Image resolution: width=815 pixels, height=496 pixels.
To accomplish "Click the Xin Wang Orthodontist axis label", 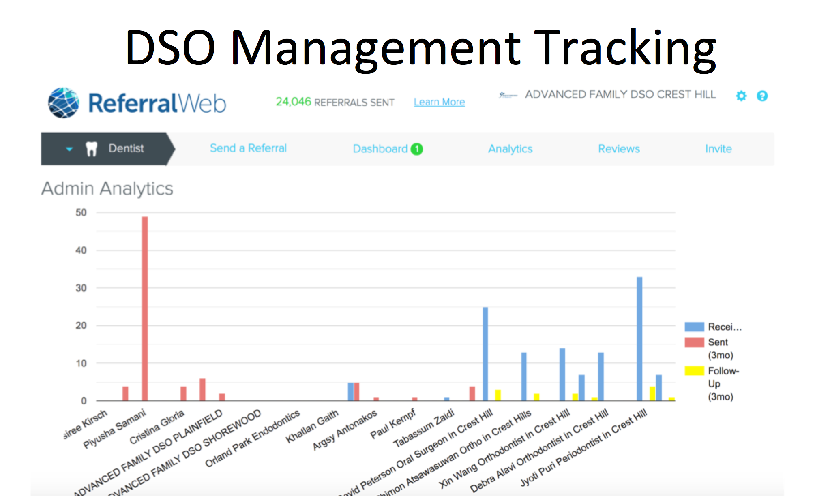I will pyautogui.click(x=505, y=449).
